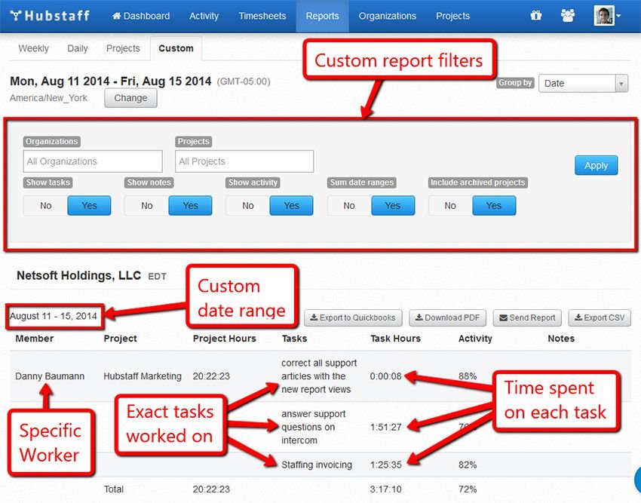Open the Activity menu item
This screenshot has height=503, width=641.
click(204, 16)
